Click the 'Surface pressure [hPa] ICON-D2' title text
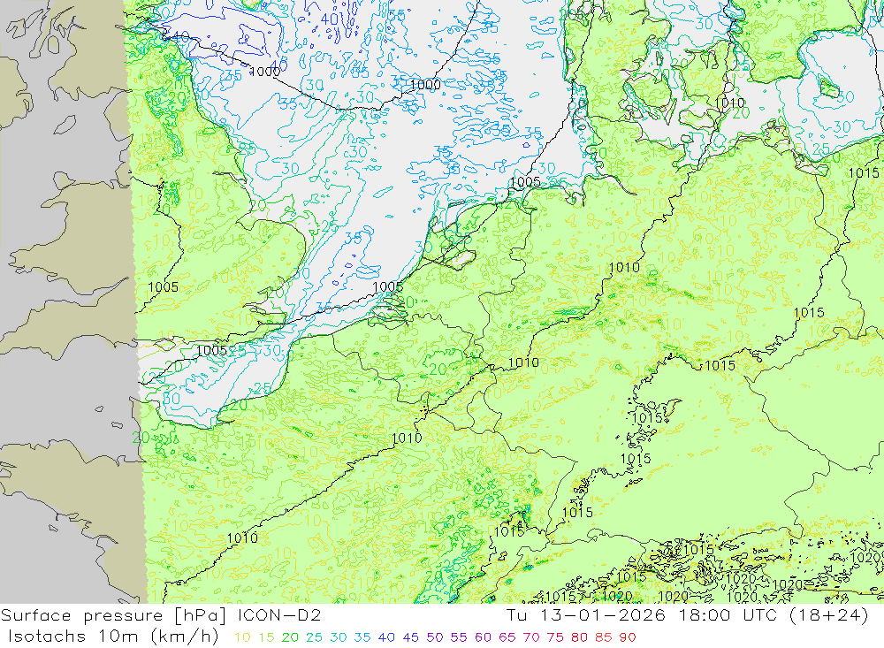Image resolution: width=884 pixels, height=648 pixels. coord(161,615)
